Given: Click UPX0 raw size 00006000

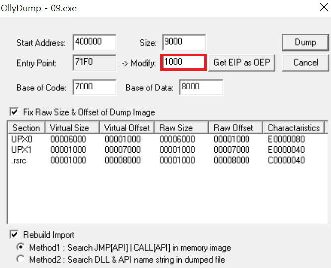Looking at the screenshot, I should (x=177, y=139).
